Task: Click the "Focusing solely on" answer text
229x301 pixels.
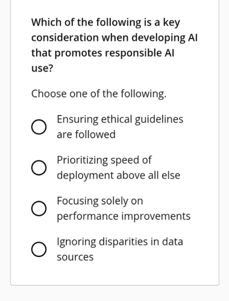Action: [100, 201]
